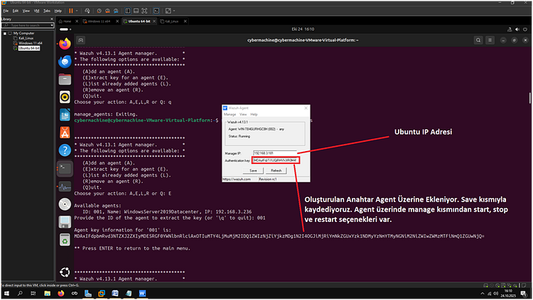Open the snapshot manager icon
The width and height of the screenshot is (533, 300).
point(116,11)
